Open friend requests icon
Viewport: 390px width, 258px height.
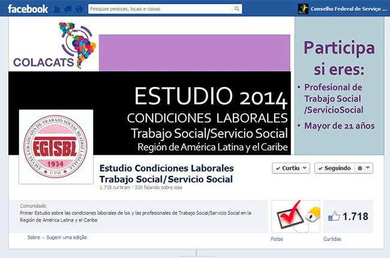pyautogui.click(x=57, y=10)
